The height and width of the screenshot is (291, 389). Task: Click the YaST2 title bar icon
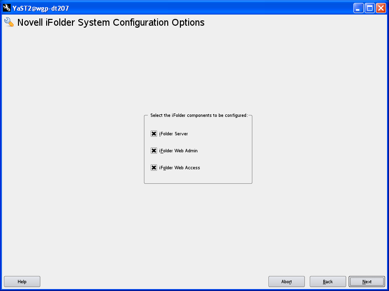click(x=7, y=8)
